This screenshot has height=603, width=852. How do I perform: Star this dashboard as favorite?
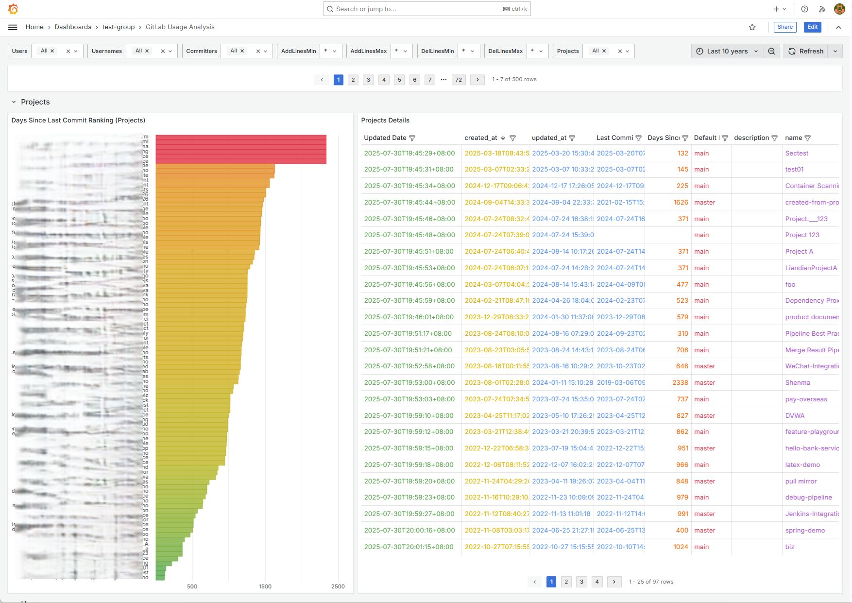[752, 27]
